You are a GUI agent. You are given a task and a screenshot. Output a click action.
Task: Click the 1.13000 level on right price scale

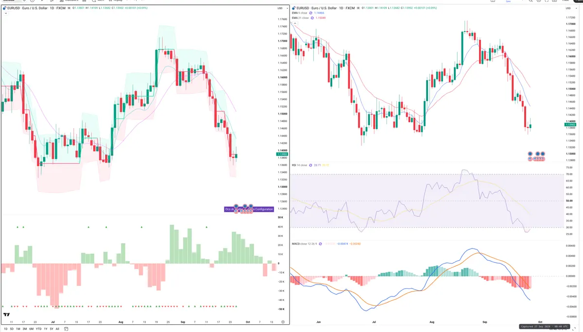[x=571, y=154]
